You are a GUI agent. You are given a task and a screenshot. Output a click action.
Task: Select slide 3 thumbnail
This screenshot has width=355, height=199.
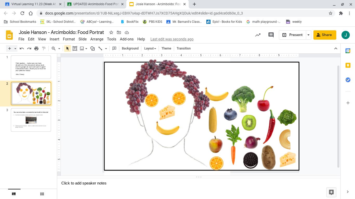[x=31, y=120]
